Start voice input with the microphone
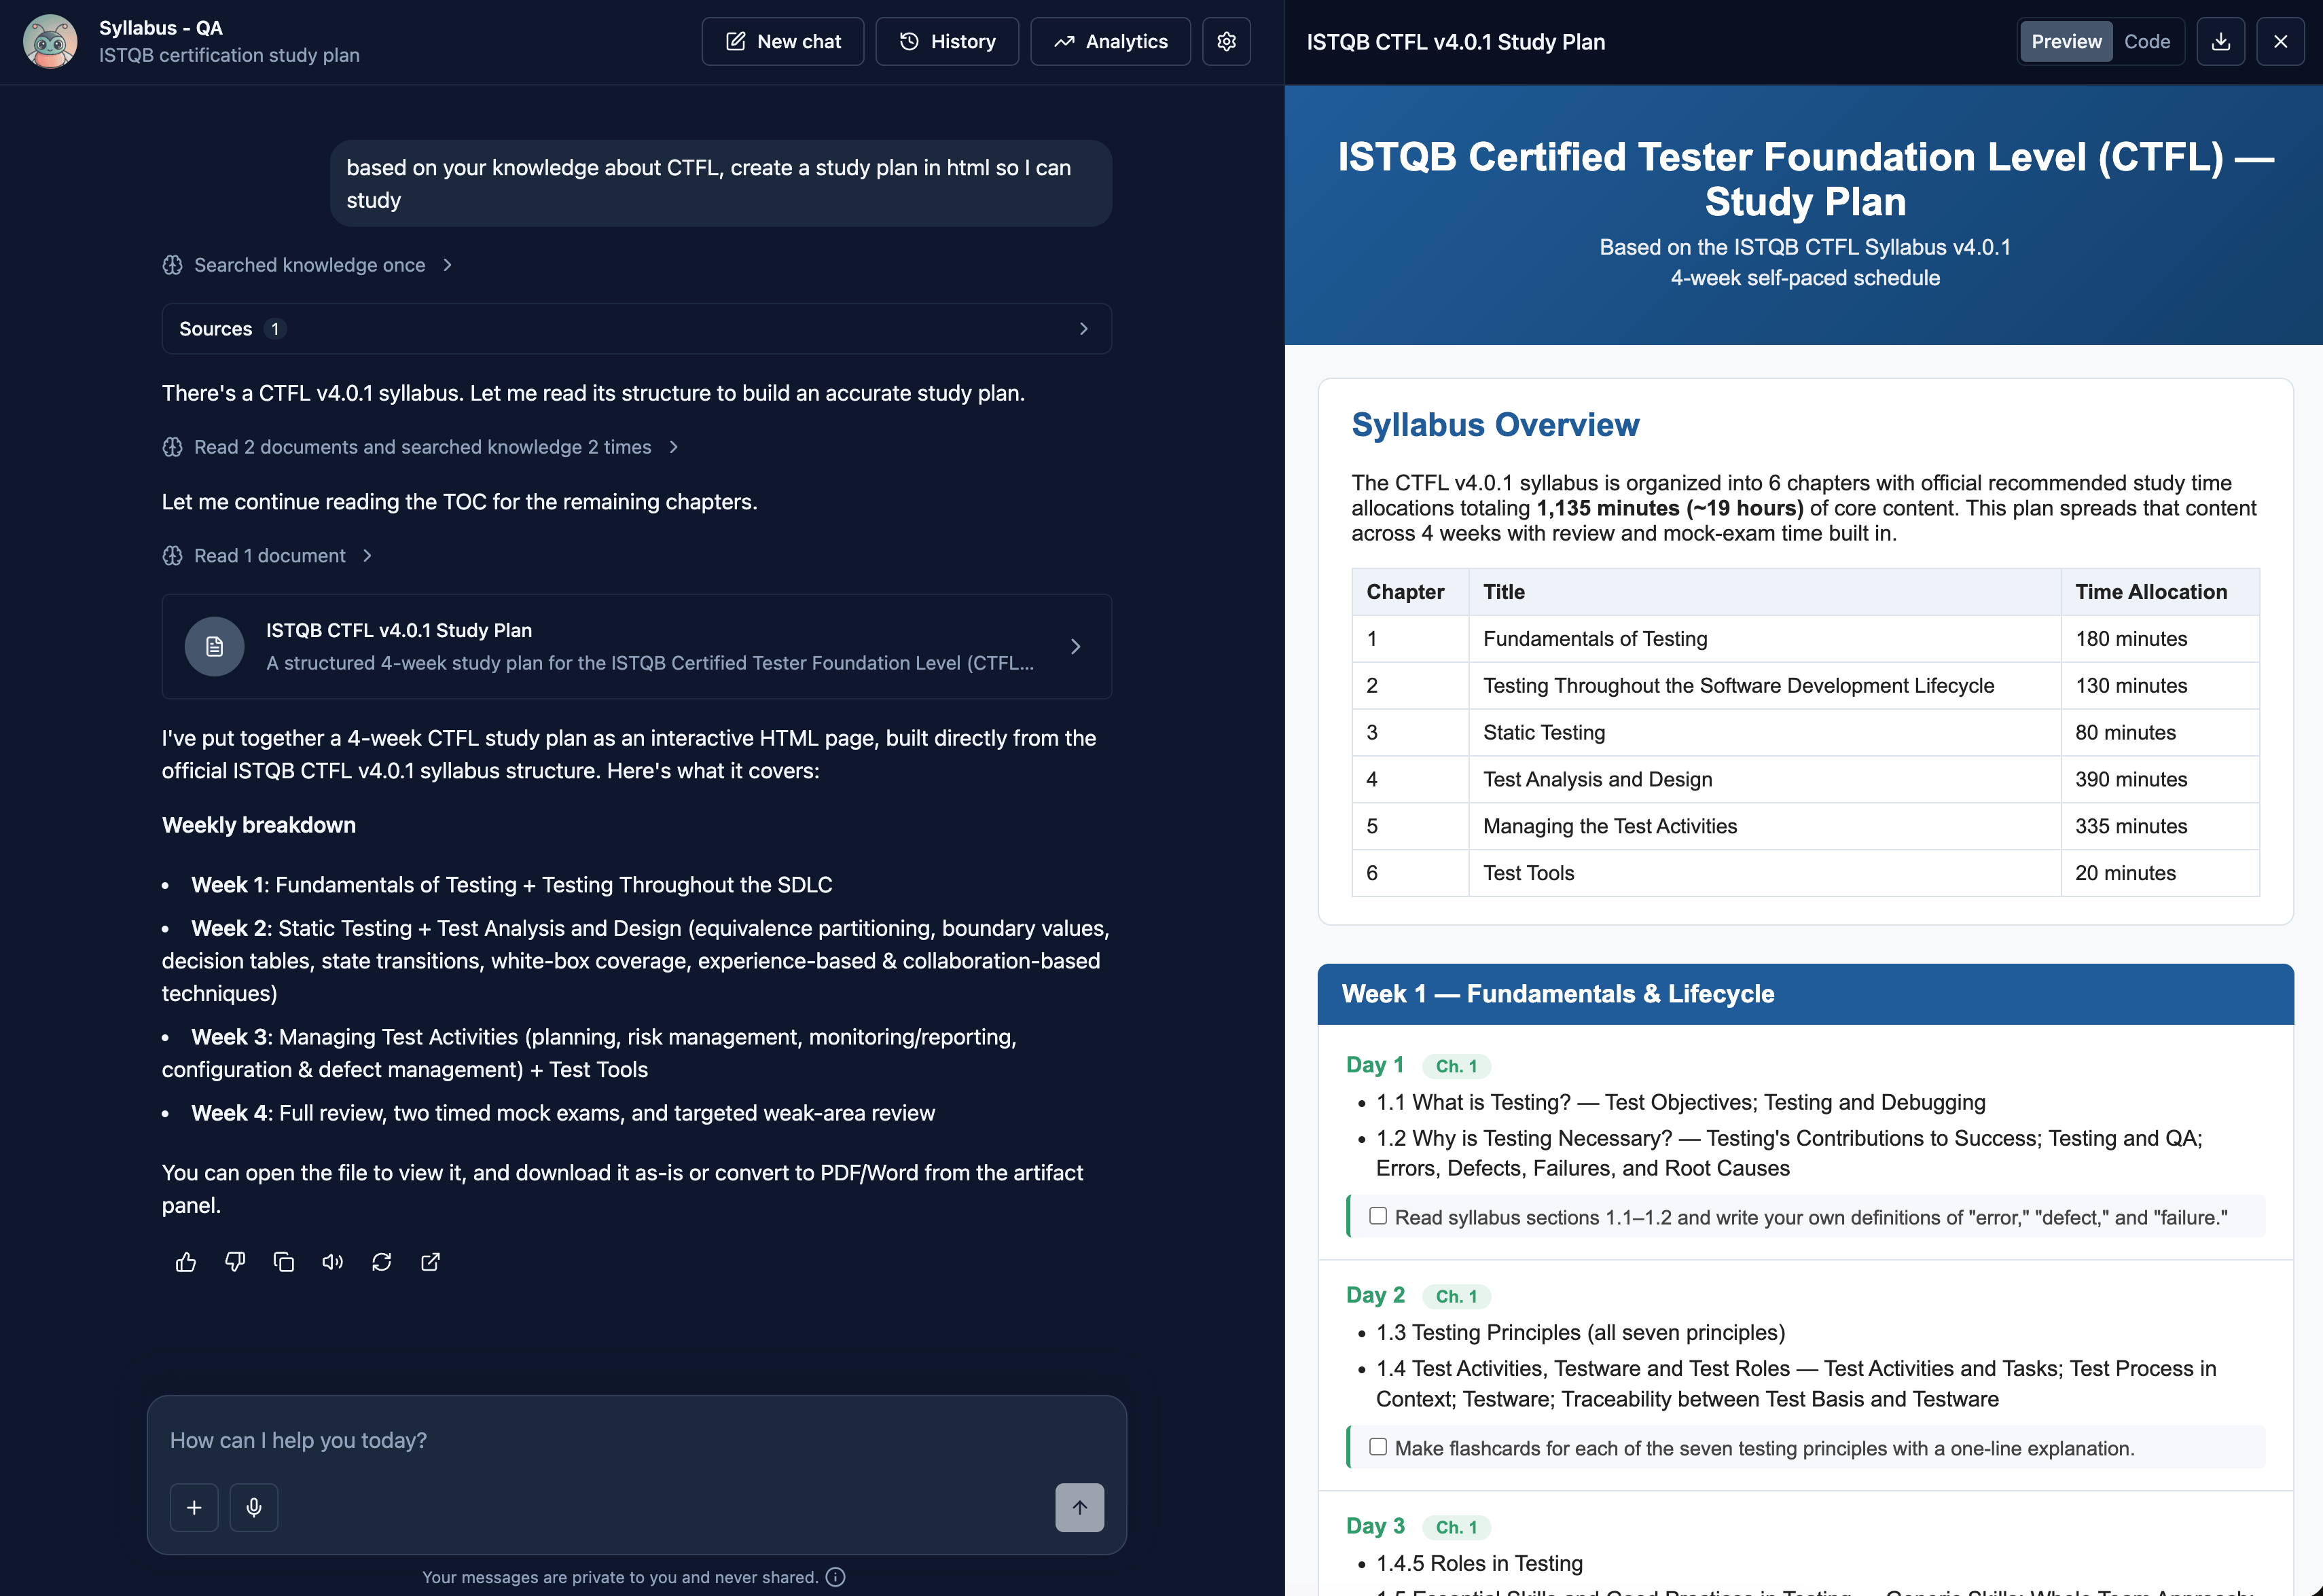 click(254, 1507)
